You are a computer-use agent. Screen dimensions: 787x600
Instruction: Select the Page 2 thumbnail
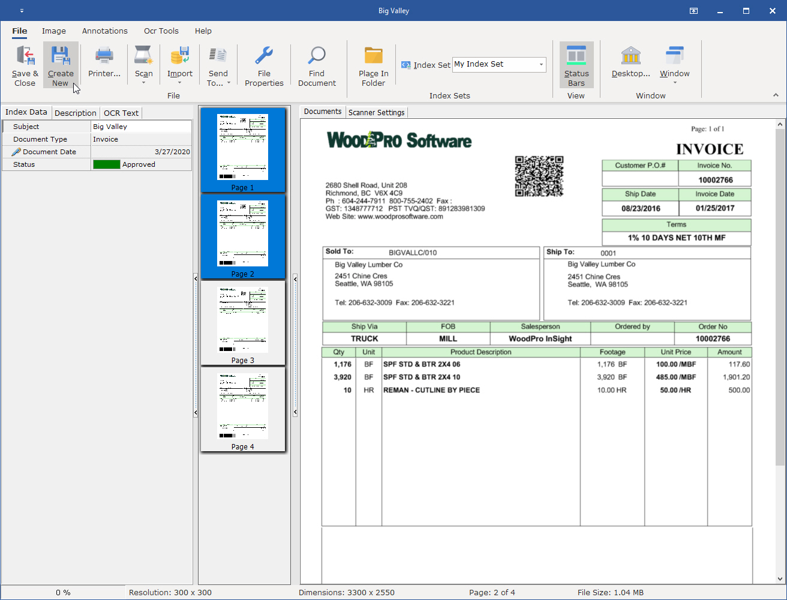(x=243, y=236)
